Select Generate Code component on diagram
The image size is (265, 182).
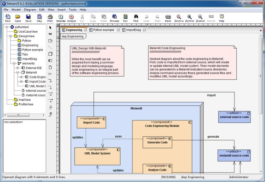[x=157, y=142]
